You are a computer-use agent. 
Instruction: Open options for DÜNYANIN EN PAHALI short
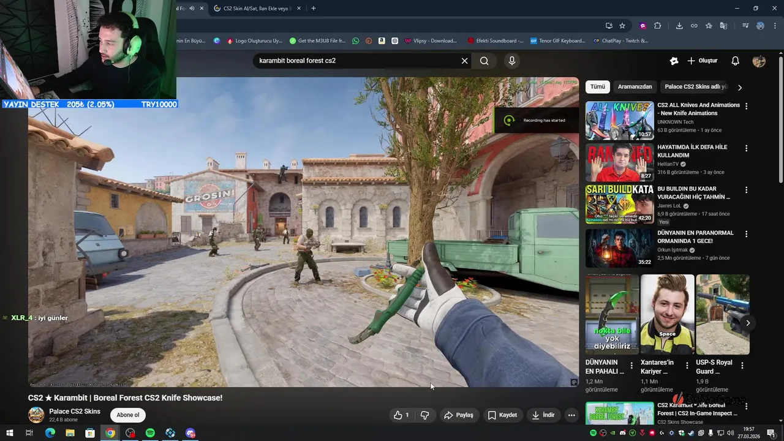pyautogui.click(x=631, y=366)
